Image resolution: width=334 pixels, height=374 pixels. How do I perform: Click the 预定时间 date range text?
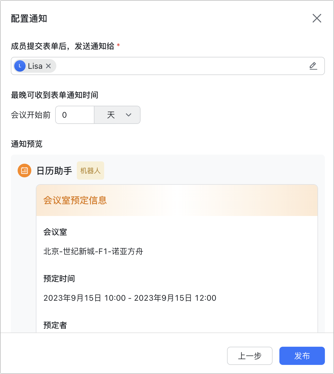point(130,298)
